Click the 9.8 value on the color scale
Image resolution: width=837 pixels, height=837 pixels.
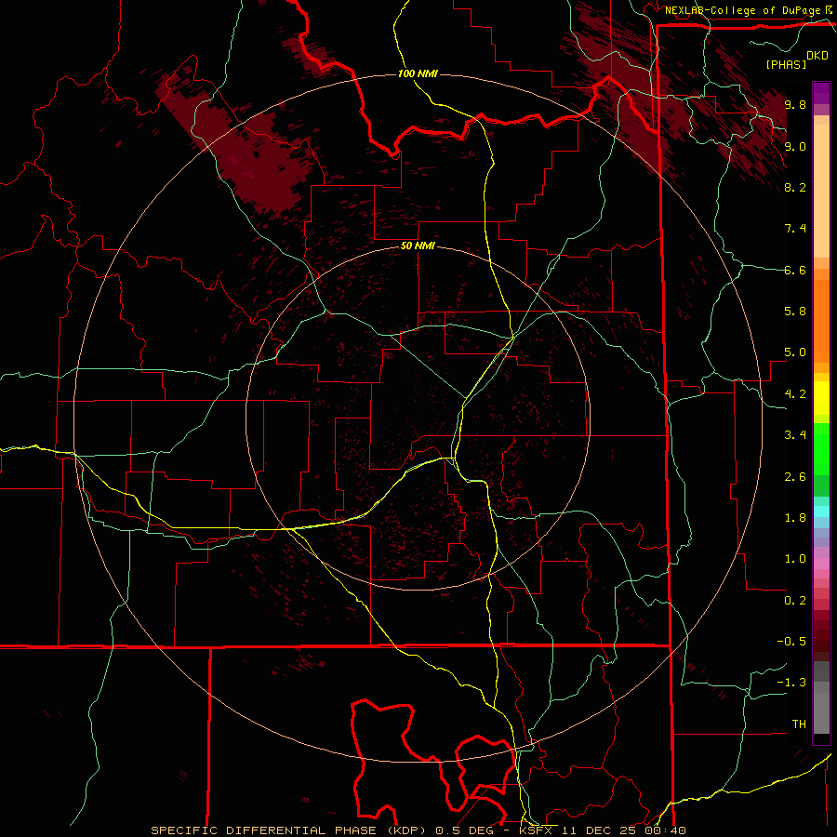tap(795, 104)
